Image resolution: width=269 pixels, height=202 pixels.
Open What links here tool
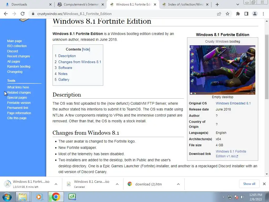[18, 87]
